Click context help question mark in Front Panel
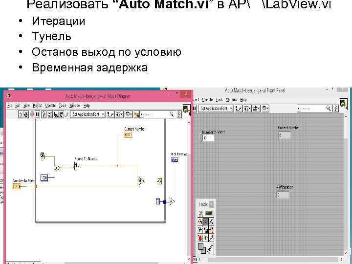The width and height of the screenshot is (352, 264). (336, 109)
